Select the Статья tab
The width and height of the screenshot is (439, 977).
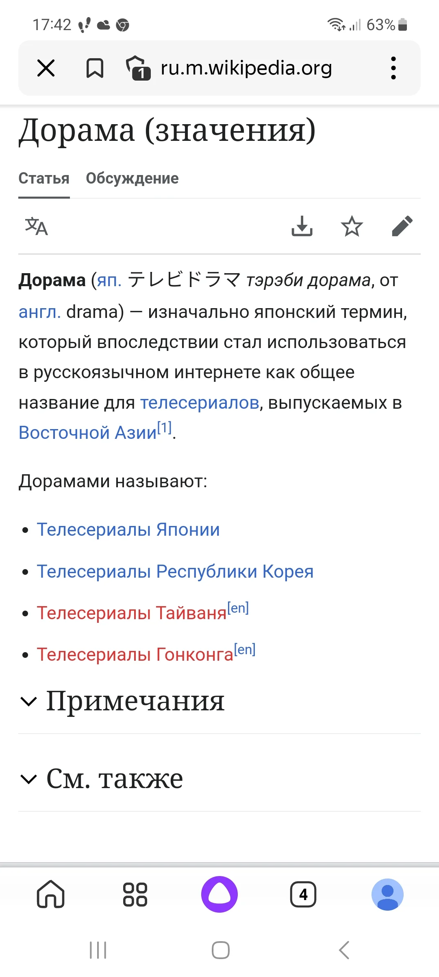click(44, 178)
